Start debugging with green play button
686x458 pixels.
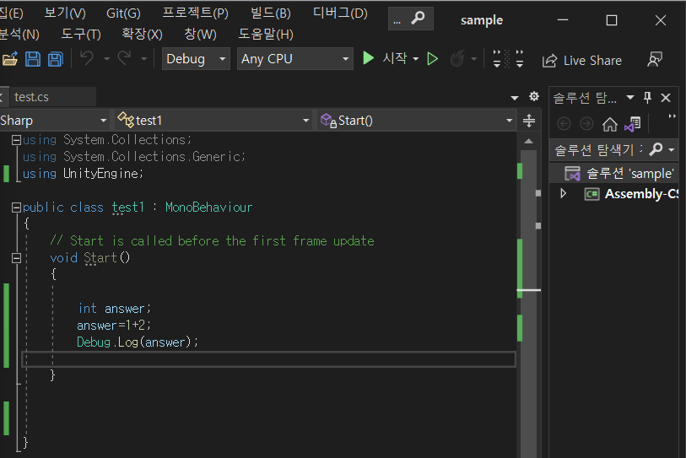(x=369, y=58)
